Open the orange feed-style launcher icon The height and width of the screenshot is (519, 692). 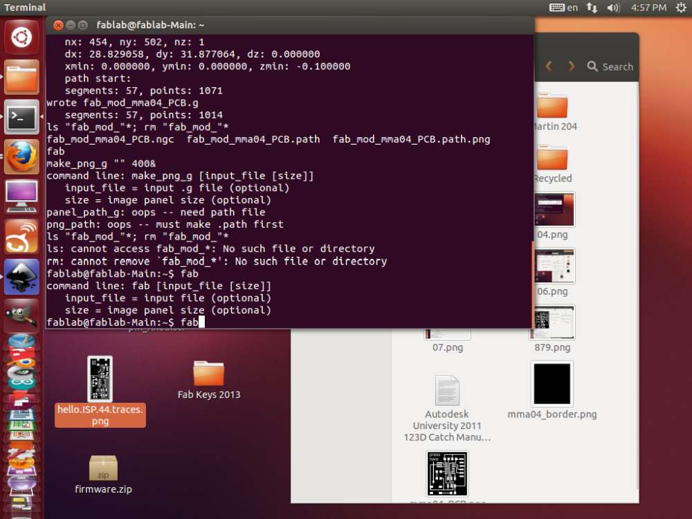coord(21,237)
